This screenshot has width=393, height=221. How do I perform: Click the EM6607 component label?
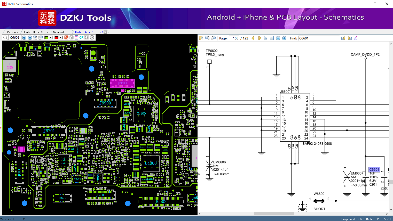[357, 173]
